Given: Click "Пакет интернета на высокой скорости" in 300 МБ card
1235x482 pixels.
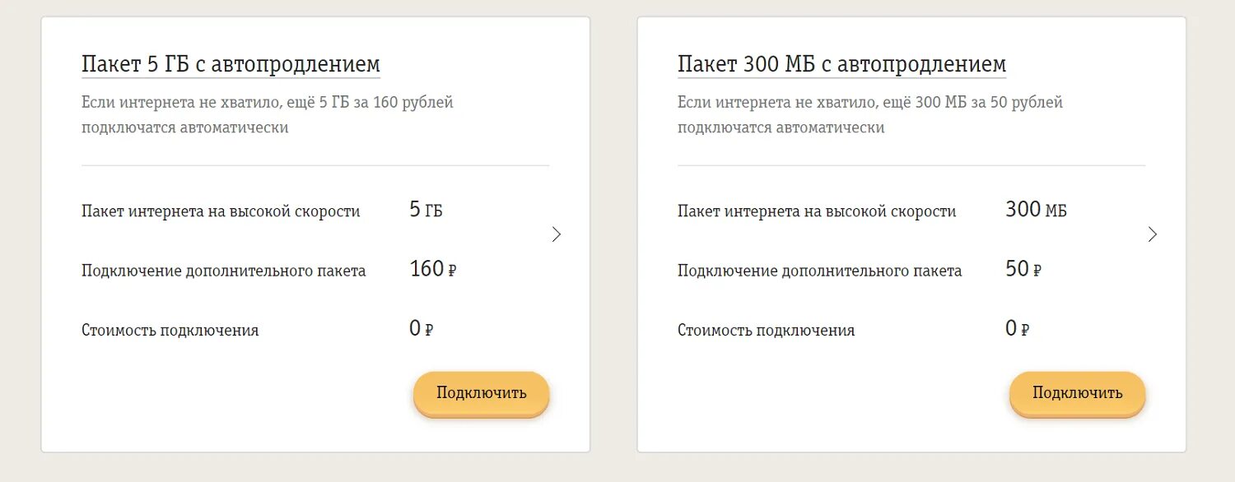Looking at the screenshot, I should [817, 211].
